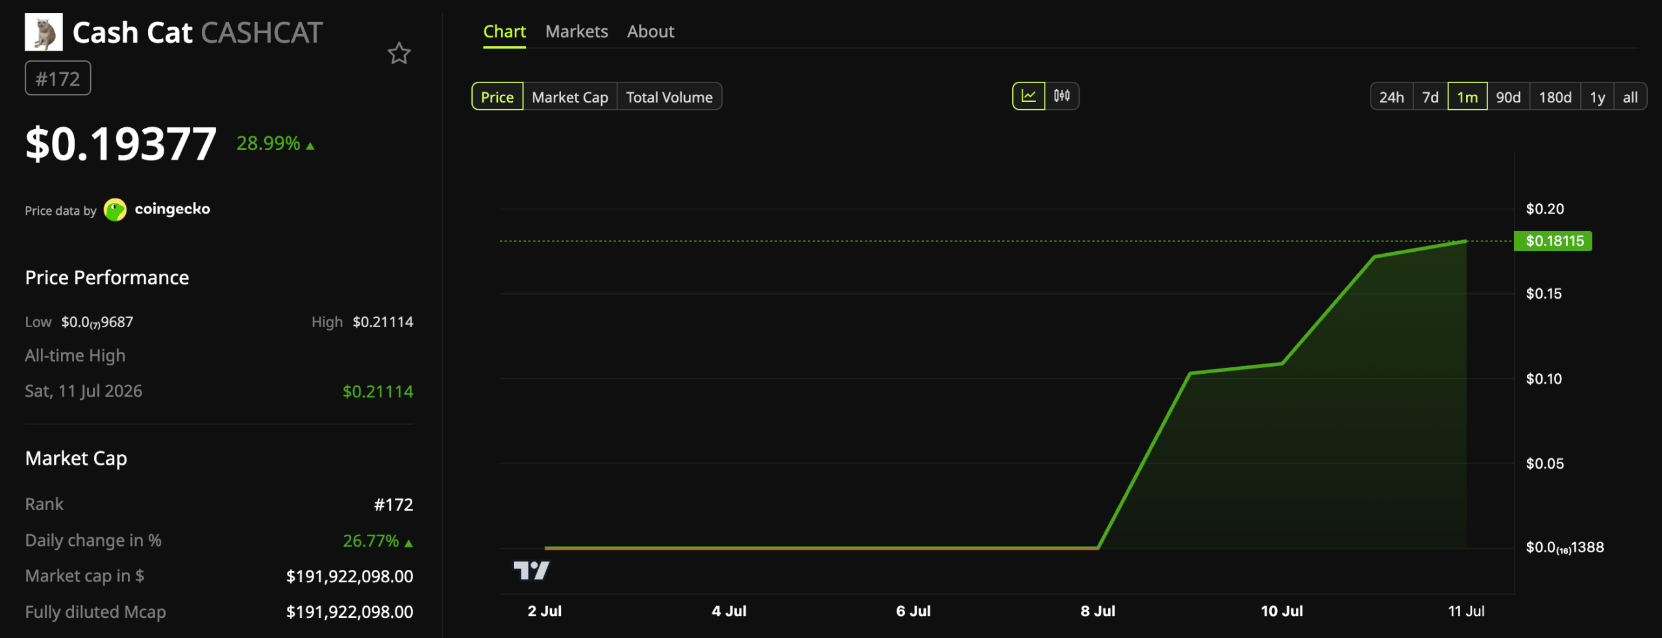Image resolution: width=1662 pixels, height=638 pixels.
Task: Click the TradingView logo on chart
Action: pos(531,571)
